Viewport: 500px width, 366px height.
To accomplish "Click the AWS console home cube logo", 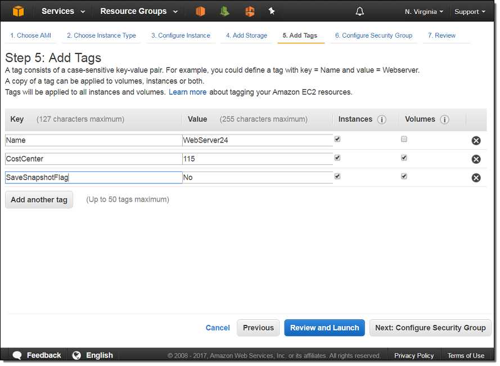I will pos(19,11).
